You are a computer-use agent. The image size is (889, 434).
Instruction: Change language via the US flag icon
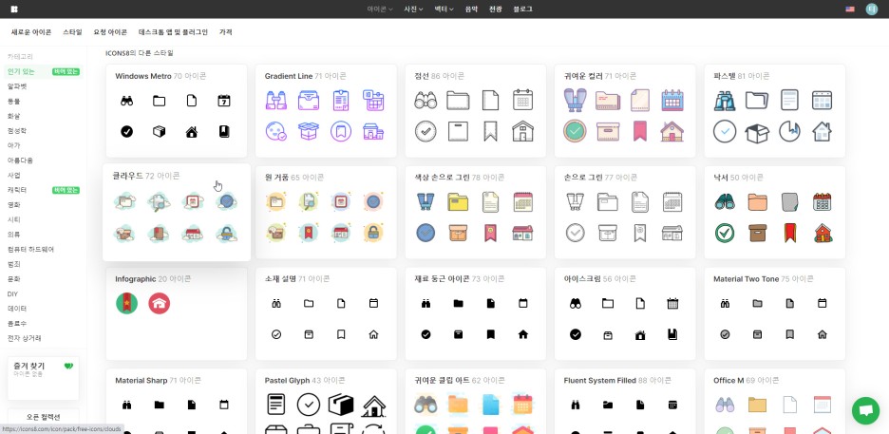pos(850,9)
